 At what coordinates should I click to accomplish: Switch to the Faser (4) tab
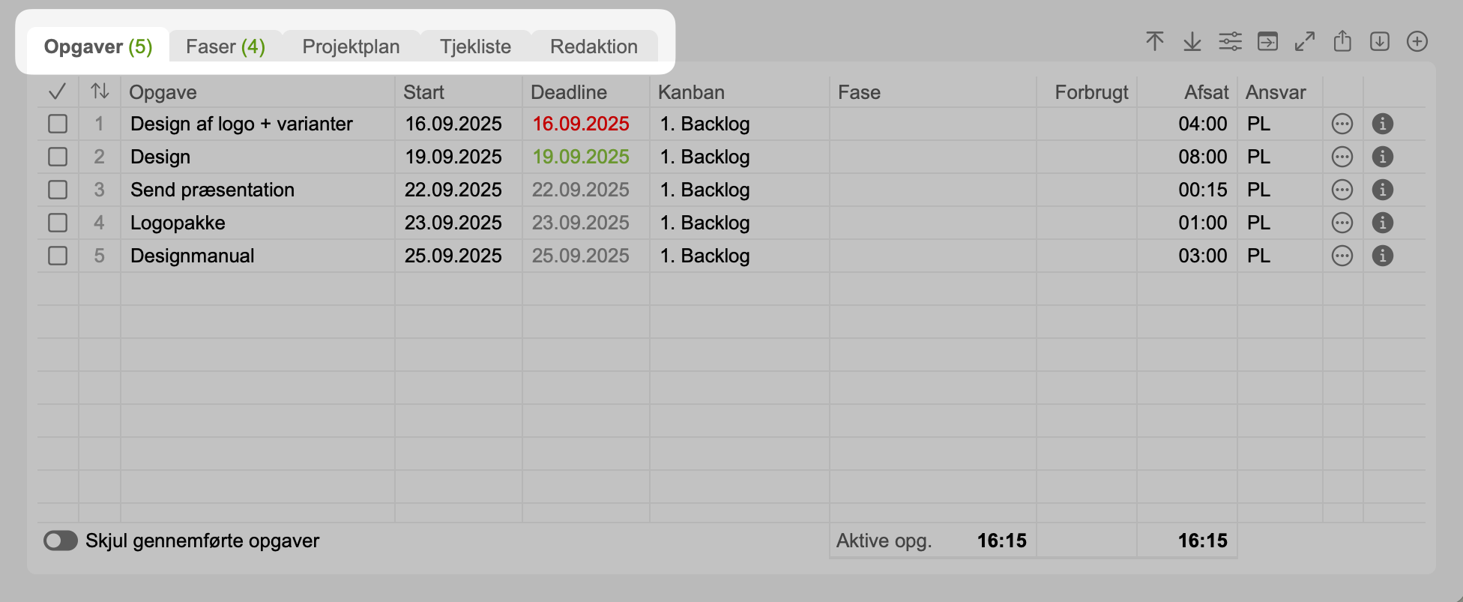[225, 46]
